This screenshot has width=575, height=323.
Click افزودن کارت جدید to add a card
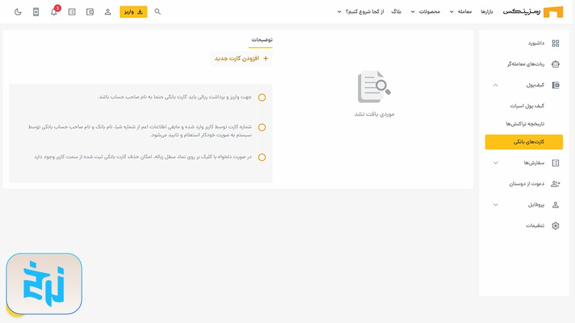click(241, 59)
